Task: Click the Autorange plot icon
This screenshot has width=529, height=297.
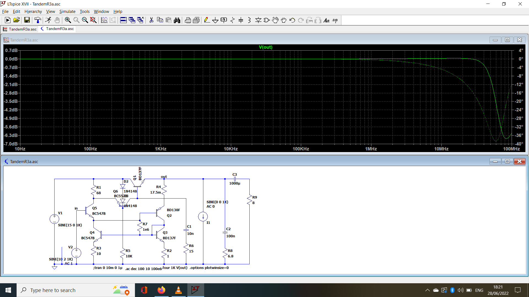Action: [104, 20]
